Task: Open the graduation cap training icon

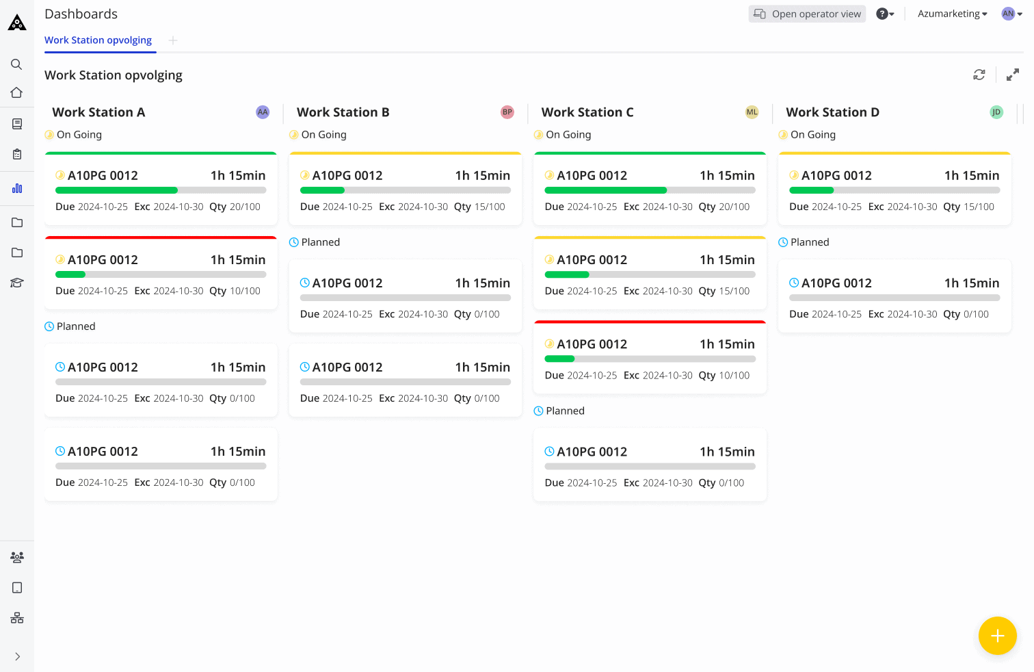Action: click(16, 282)
